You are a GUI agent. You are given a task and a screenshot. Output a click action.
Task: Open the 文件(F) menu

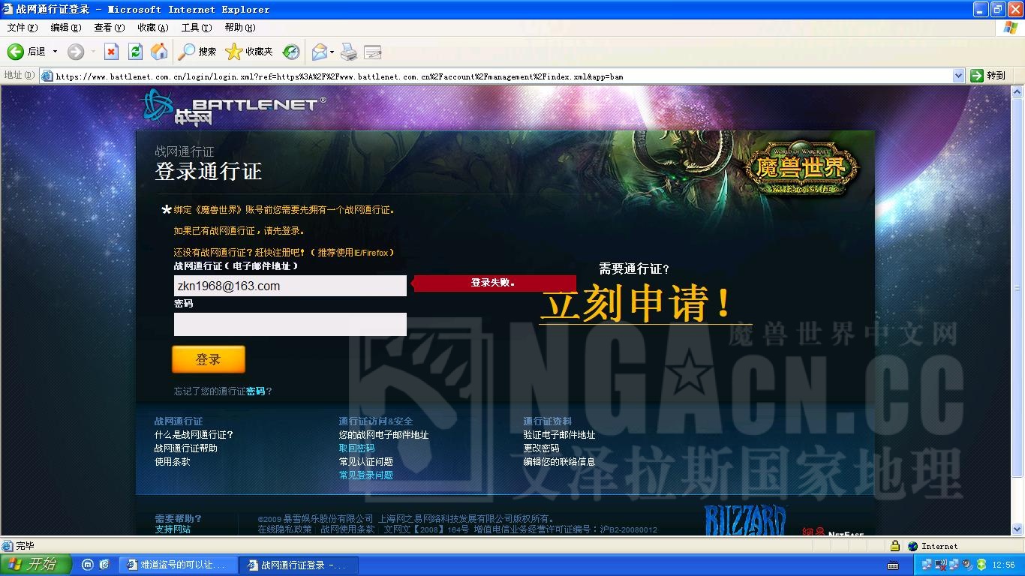click(23, 28)
